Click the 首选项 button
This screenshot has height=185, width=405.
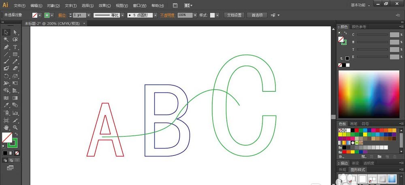point(257,15)
